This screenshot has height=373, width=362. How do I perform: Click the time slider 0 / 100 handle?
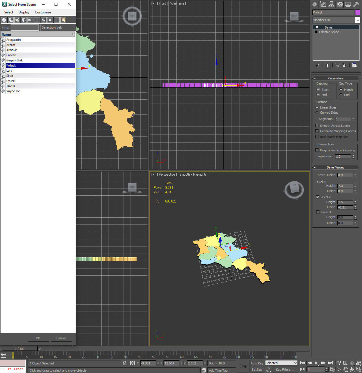(20, 348)
